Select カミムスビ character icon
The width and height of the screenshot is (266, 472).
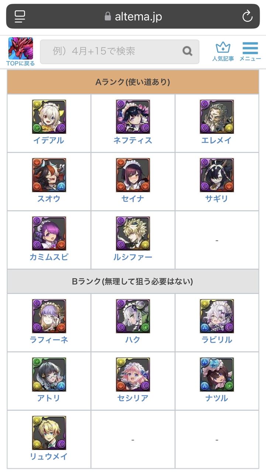pos(49,233)
